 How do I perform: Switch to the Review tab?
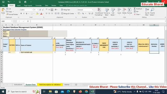pos(54,5)
